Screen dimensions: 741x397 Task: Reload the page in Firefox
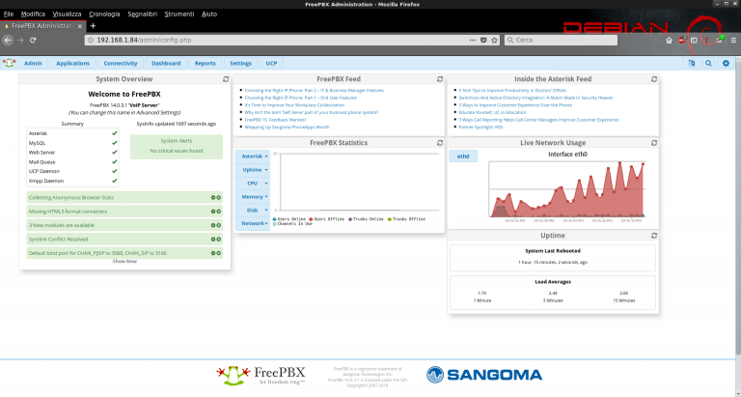point(33,41)
